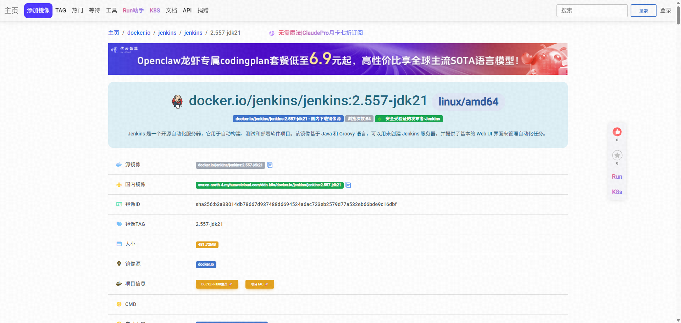Click the tag icon beside 镜像TAG
681x323 pixels.
119,224
